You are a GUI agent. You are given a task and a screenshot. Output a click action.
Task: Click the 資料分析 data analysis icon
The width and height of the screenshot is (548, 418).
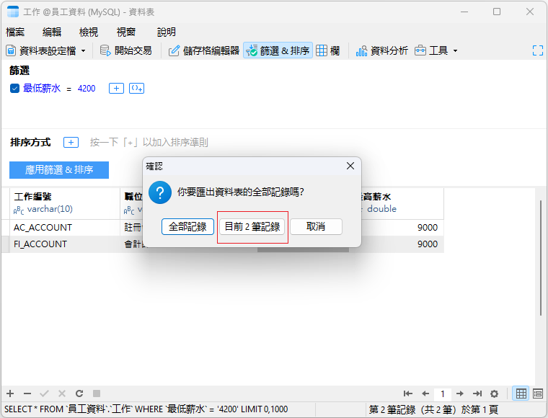362,50
